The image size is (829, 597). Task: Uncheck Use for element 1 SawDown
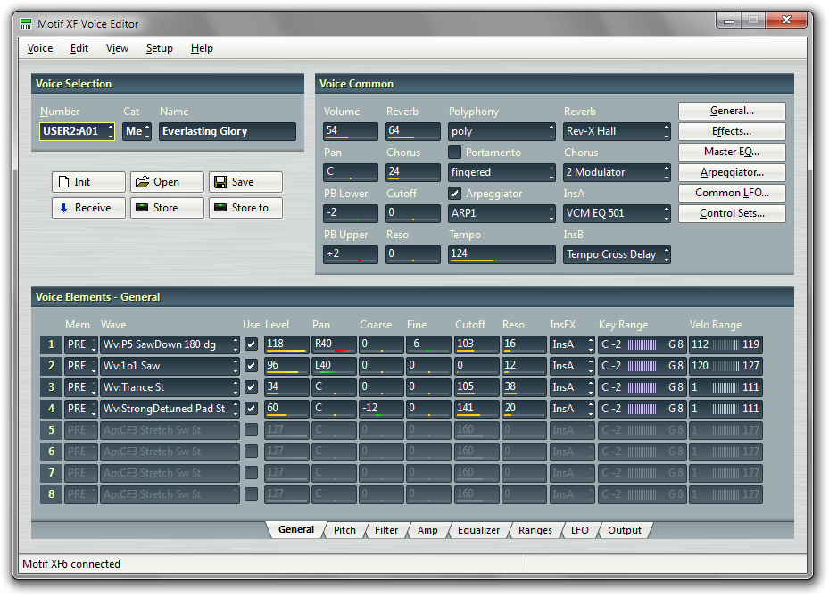point(251,344)
